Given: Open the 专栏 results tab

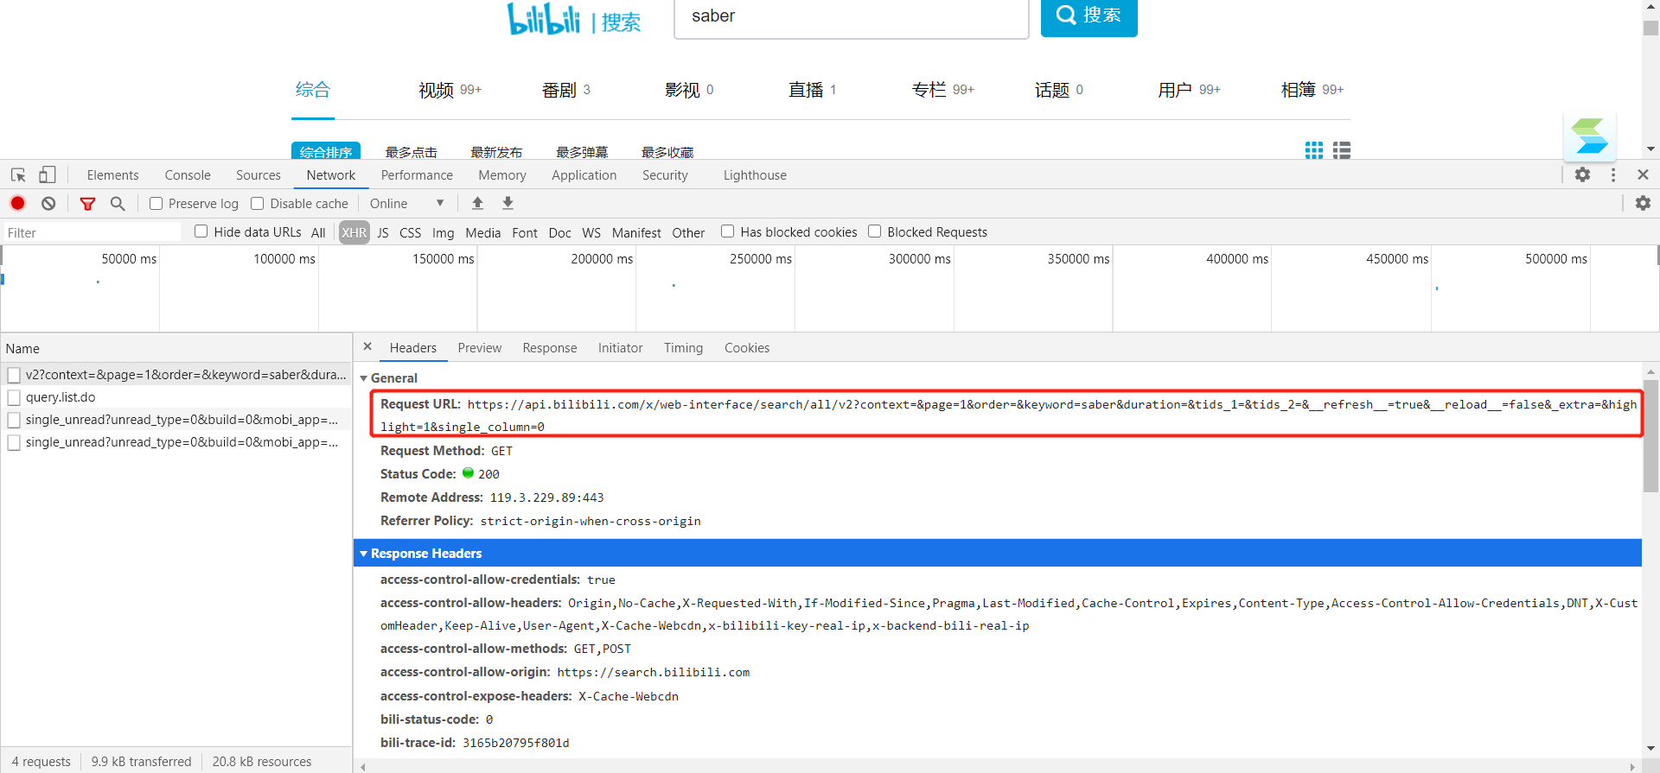Looking at the screenshot, I should pos(943,90).
